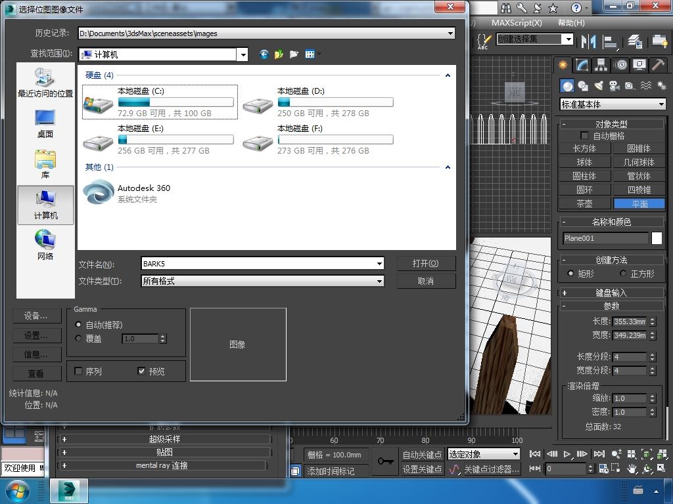Select the 自动(推荐) Gamma radio button
Image resolution: width=673 pixels, height=504 pixels.
(78, 324)
